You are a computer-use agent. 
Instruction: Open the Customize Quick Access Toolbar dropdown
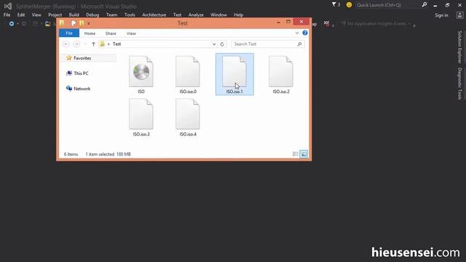[x=89, y=23]
